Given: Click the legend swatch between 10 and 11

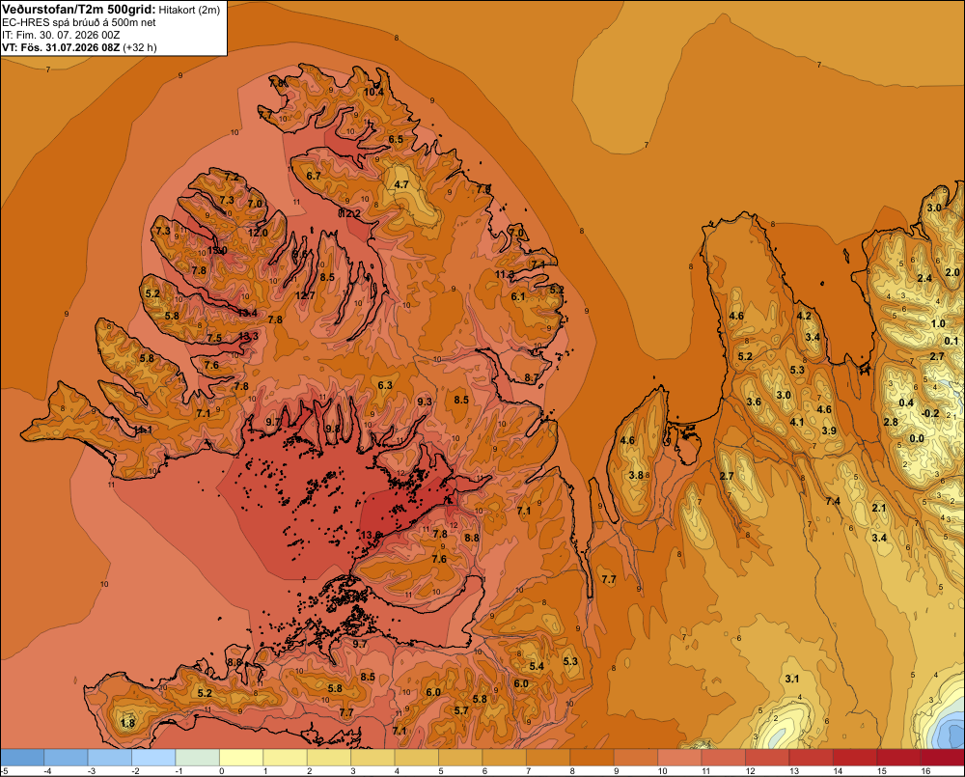Looking at the screenshot, I should click(679, 758).
